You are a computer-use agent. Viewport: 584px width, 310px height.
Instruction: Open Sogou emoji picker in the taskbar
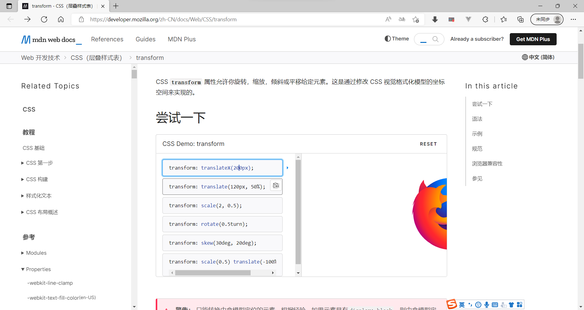click(478, 305)
